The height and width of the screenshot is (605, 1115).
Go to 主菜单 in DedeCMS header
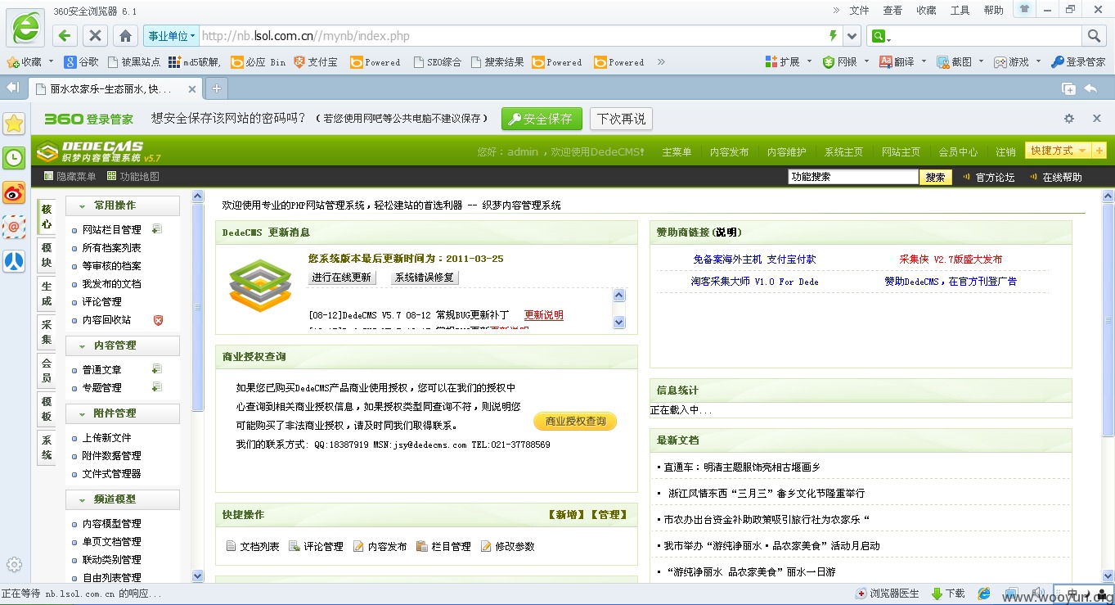coord(677,152)
